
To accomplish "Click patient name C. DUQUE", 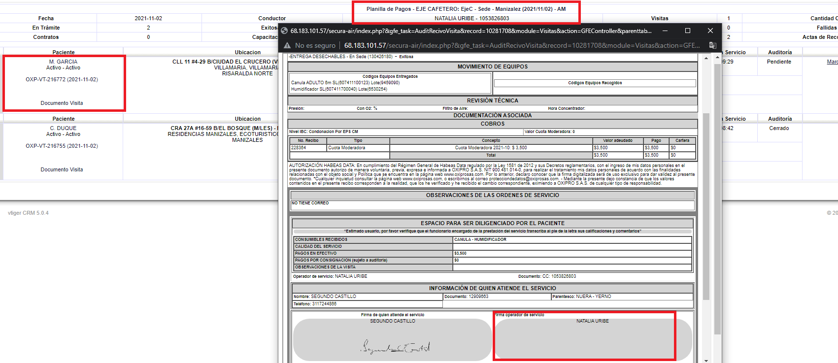I will (x=63, y=128).
